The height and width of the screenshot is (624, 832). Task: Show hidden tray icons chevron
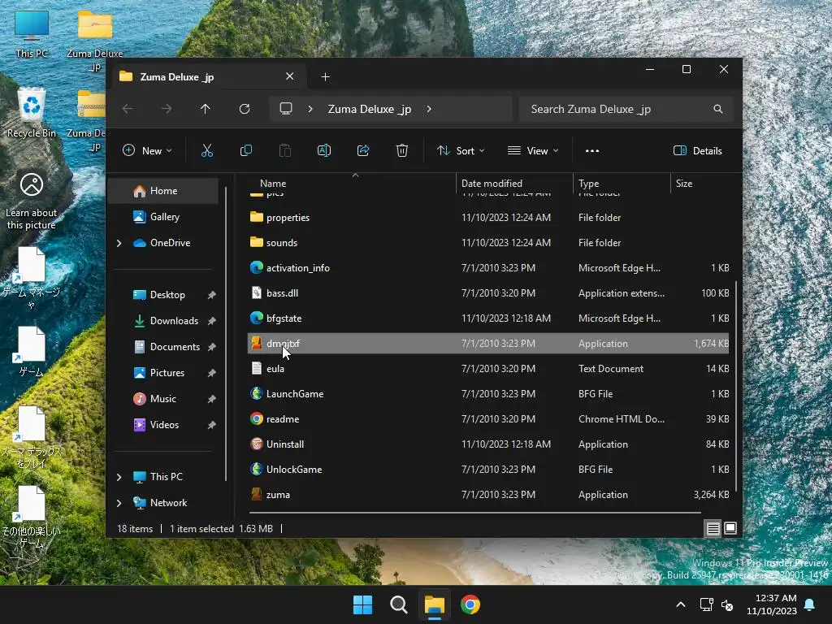(x=681, y=604)
